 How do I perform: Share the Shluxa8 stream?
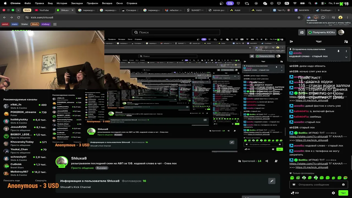[x=267, y=161]
